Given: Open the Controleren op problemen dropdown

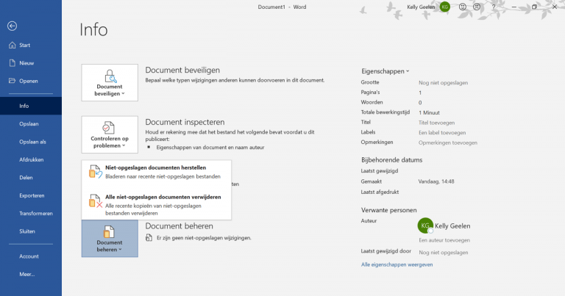Looking at the screenshot, I should (110, 134).
